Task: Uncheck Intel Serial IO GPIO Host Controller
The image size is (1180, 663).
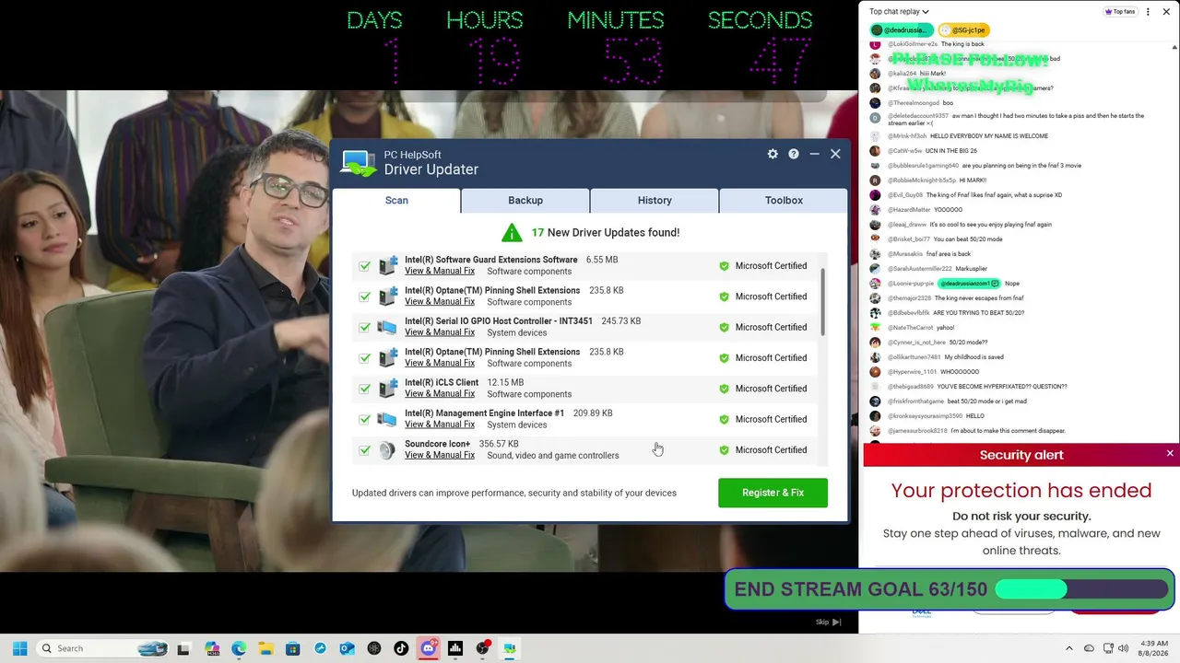Action: (x=364, y=328)
